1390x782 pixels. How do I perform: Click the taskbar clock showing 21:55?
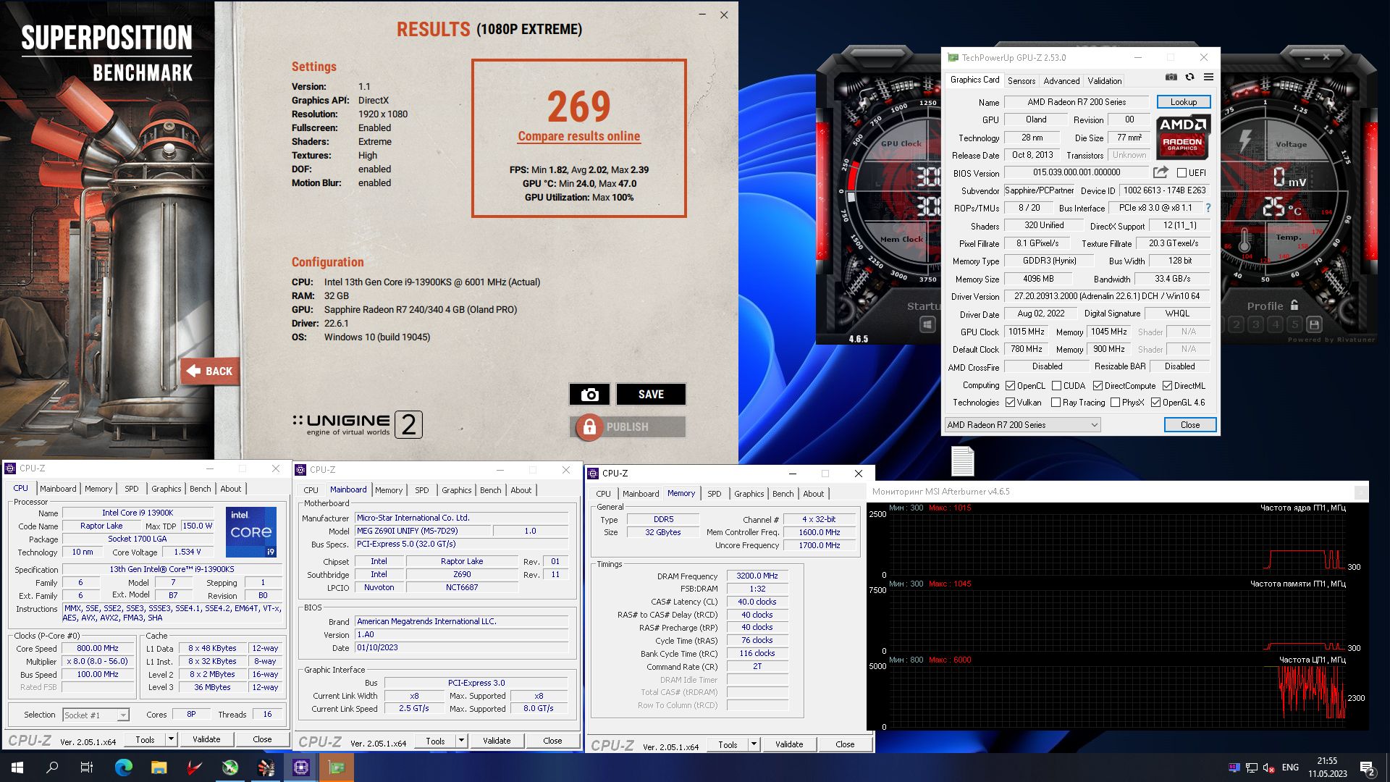click(1327, 768)
